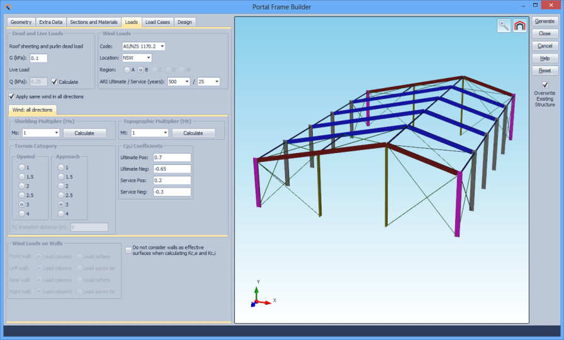
Task: Minimize the Portal Frame Builder window
Action: [521, 7]
